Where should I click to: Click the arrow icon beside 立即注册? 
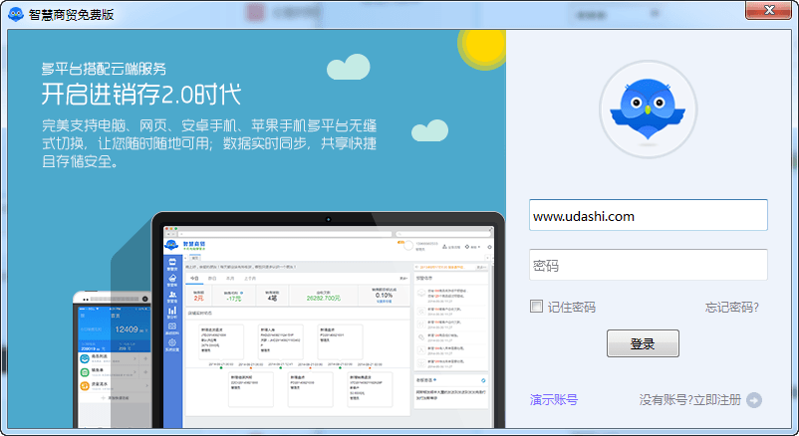coord(754,400)
